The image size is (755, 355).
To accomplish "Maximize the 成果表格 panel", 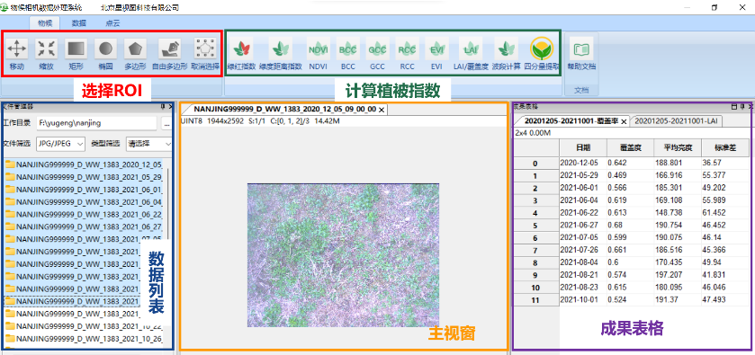I will [733, 106].
